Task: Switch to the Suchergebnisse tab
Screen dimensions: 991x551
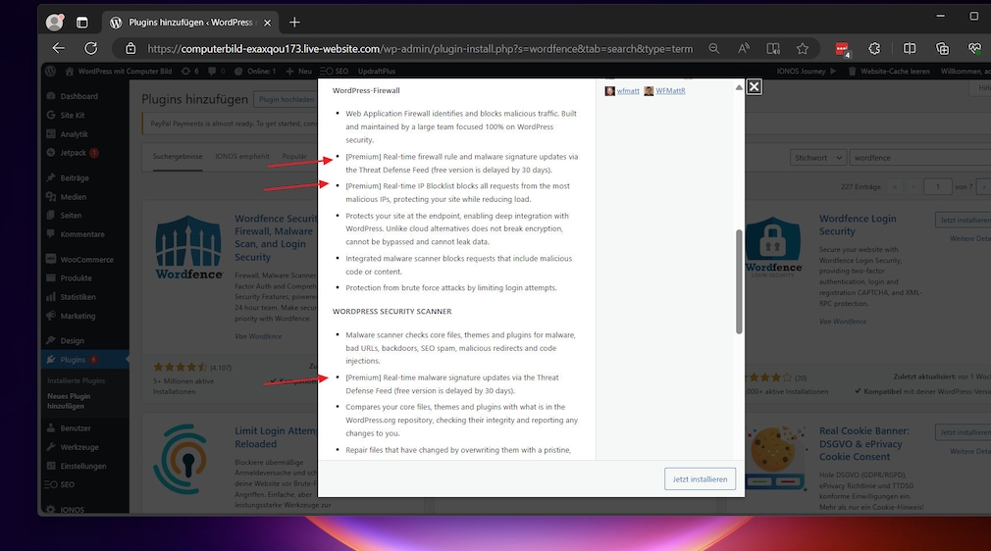Action: click(178, 156)
